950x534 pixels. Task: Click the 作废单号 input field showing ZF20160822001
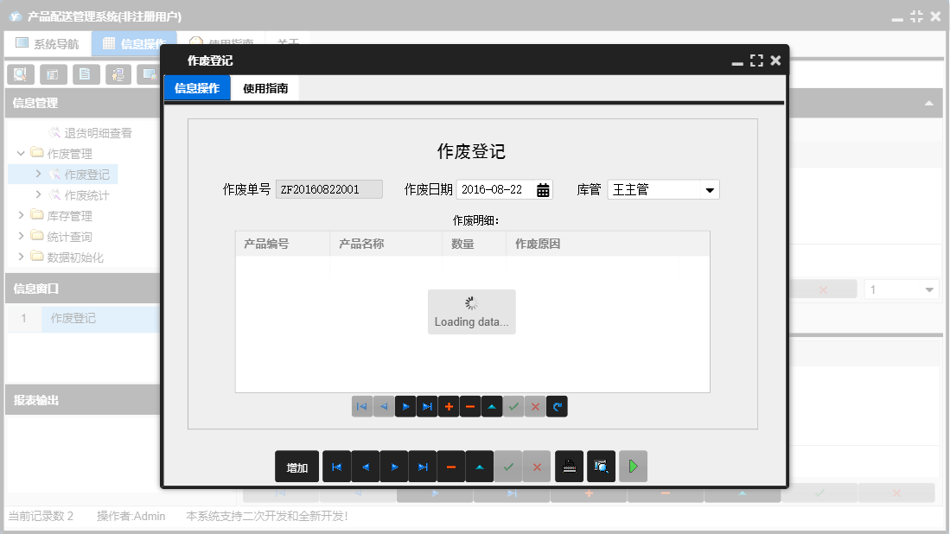(328, 189)
